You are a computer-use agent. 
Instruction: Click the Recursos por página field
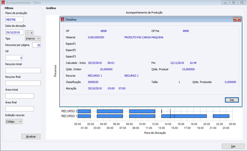click(x=37, y=45)
